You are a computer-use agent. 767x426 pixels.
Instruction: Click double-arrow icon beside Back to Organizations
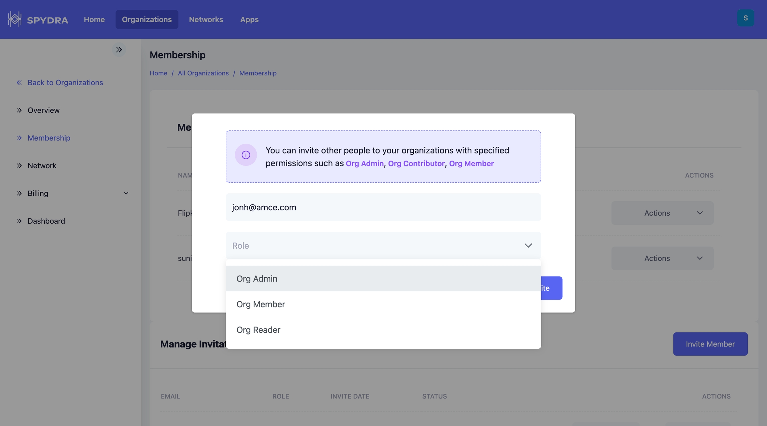[x=19, y=83]
